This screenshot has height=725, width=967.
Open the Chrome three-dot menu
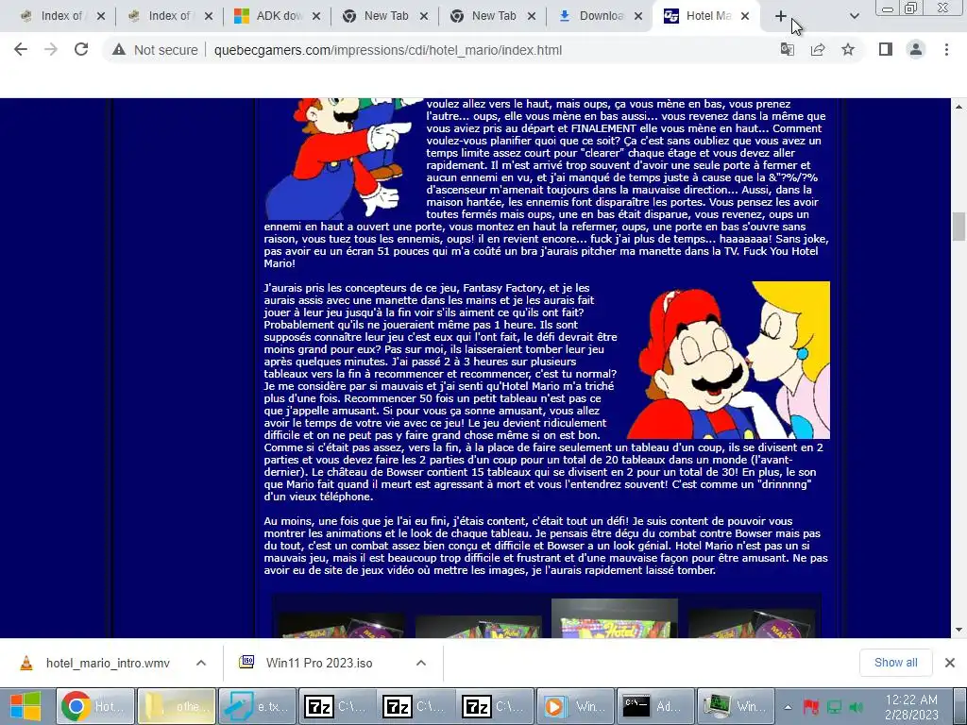coord(946,49)
